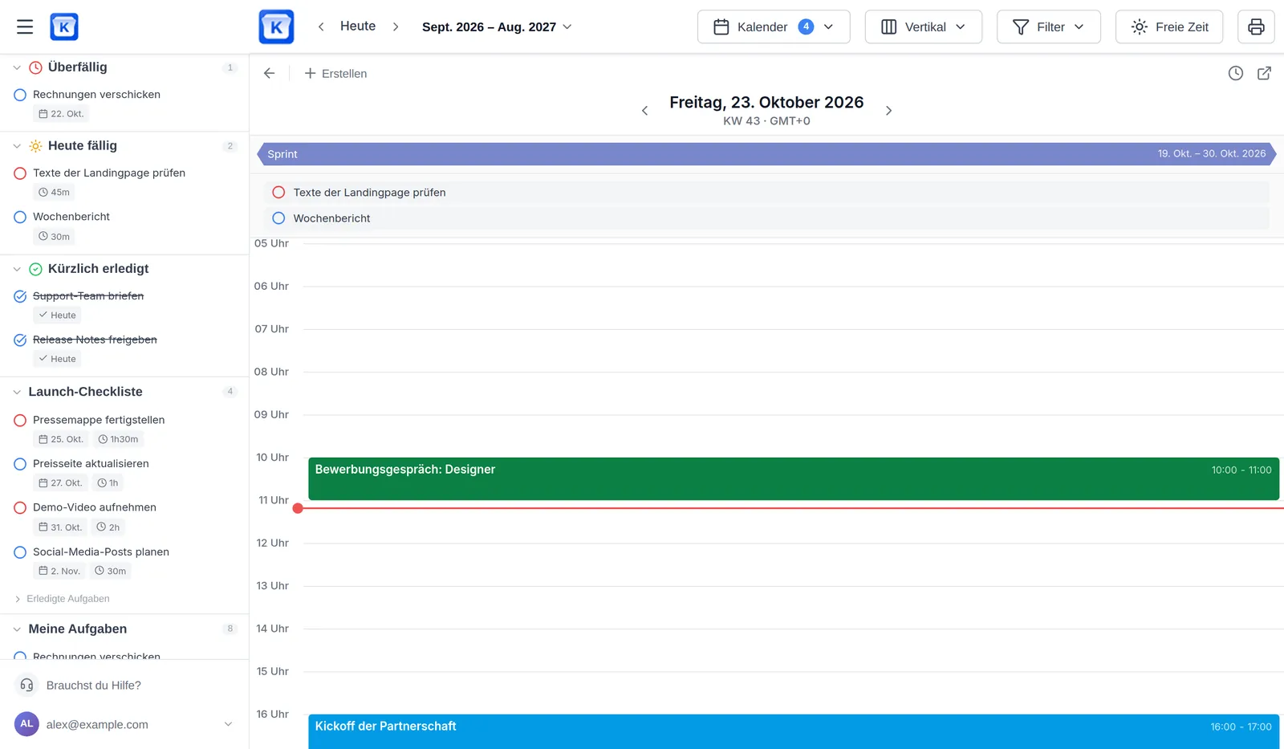The image size is (1284, 749).
Task: Go to next period in top bar
Action: pos(396,26)
